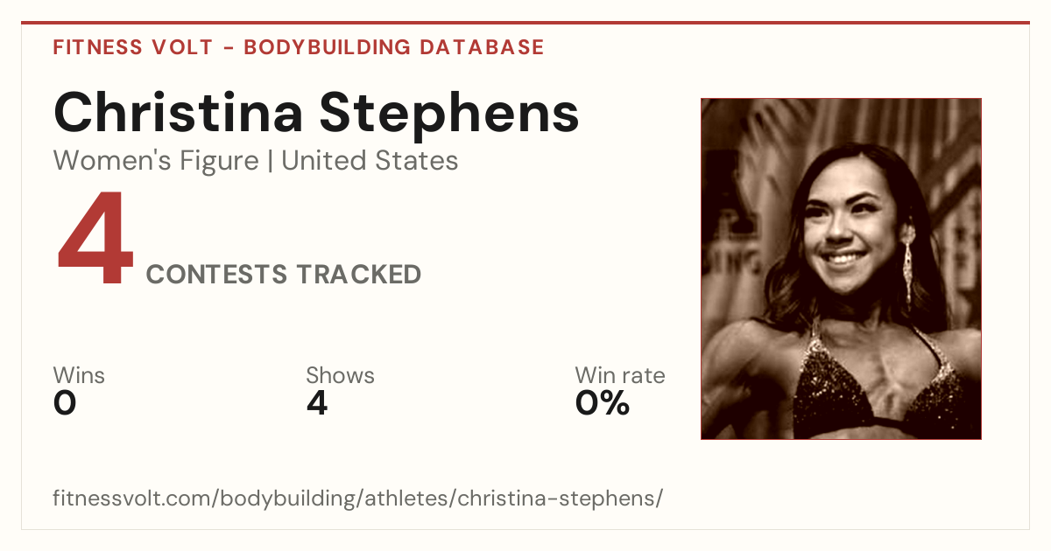The height and width of the screenshot is (551, 1051).
Task: Click the Bodybuilding Database header words
Action: [394, 47]
